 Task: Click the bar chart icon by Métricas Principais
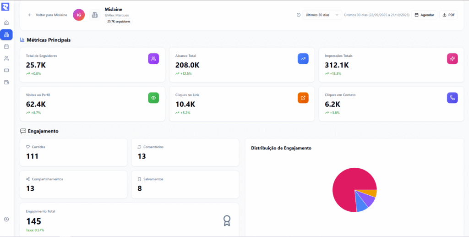point(22,40)
